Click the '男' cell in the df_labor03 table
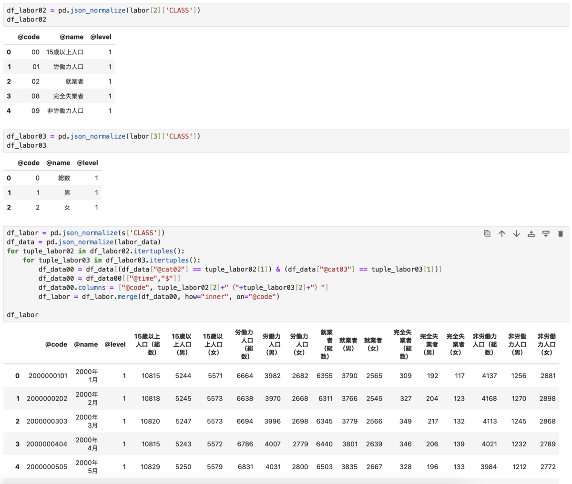Image resolution: width=572 pixels, height=484 pixels. (x=67, y=193)
